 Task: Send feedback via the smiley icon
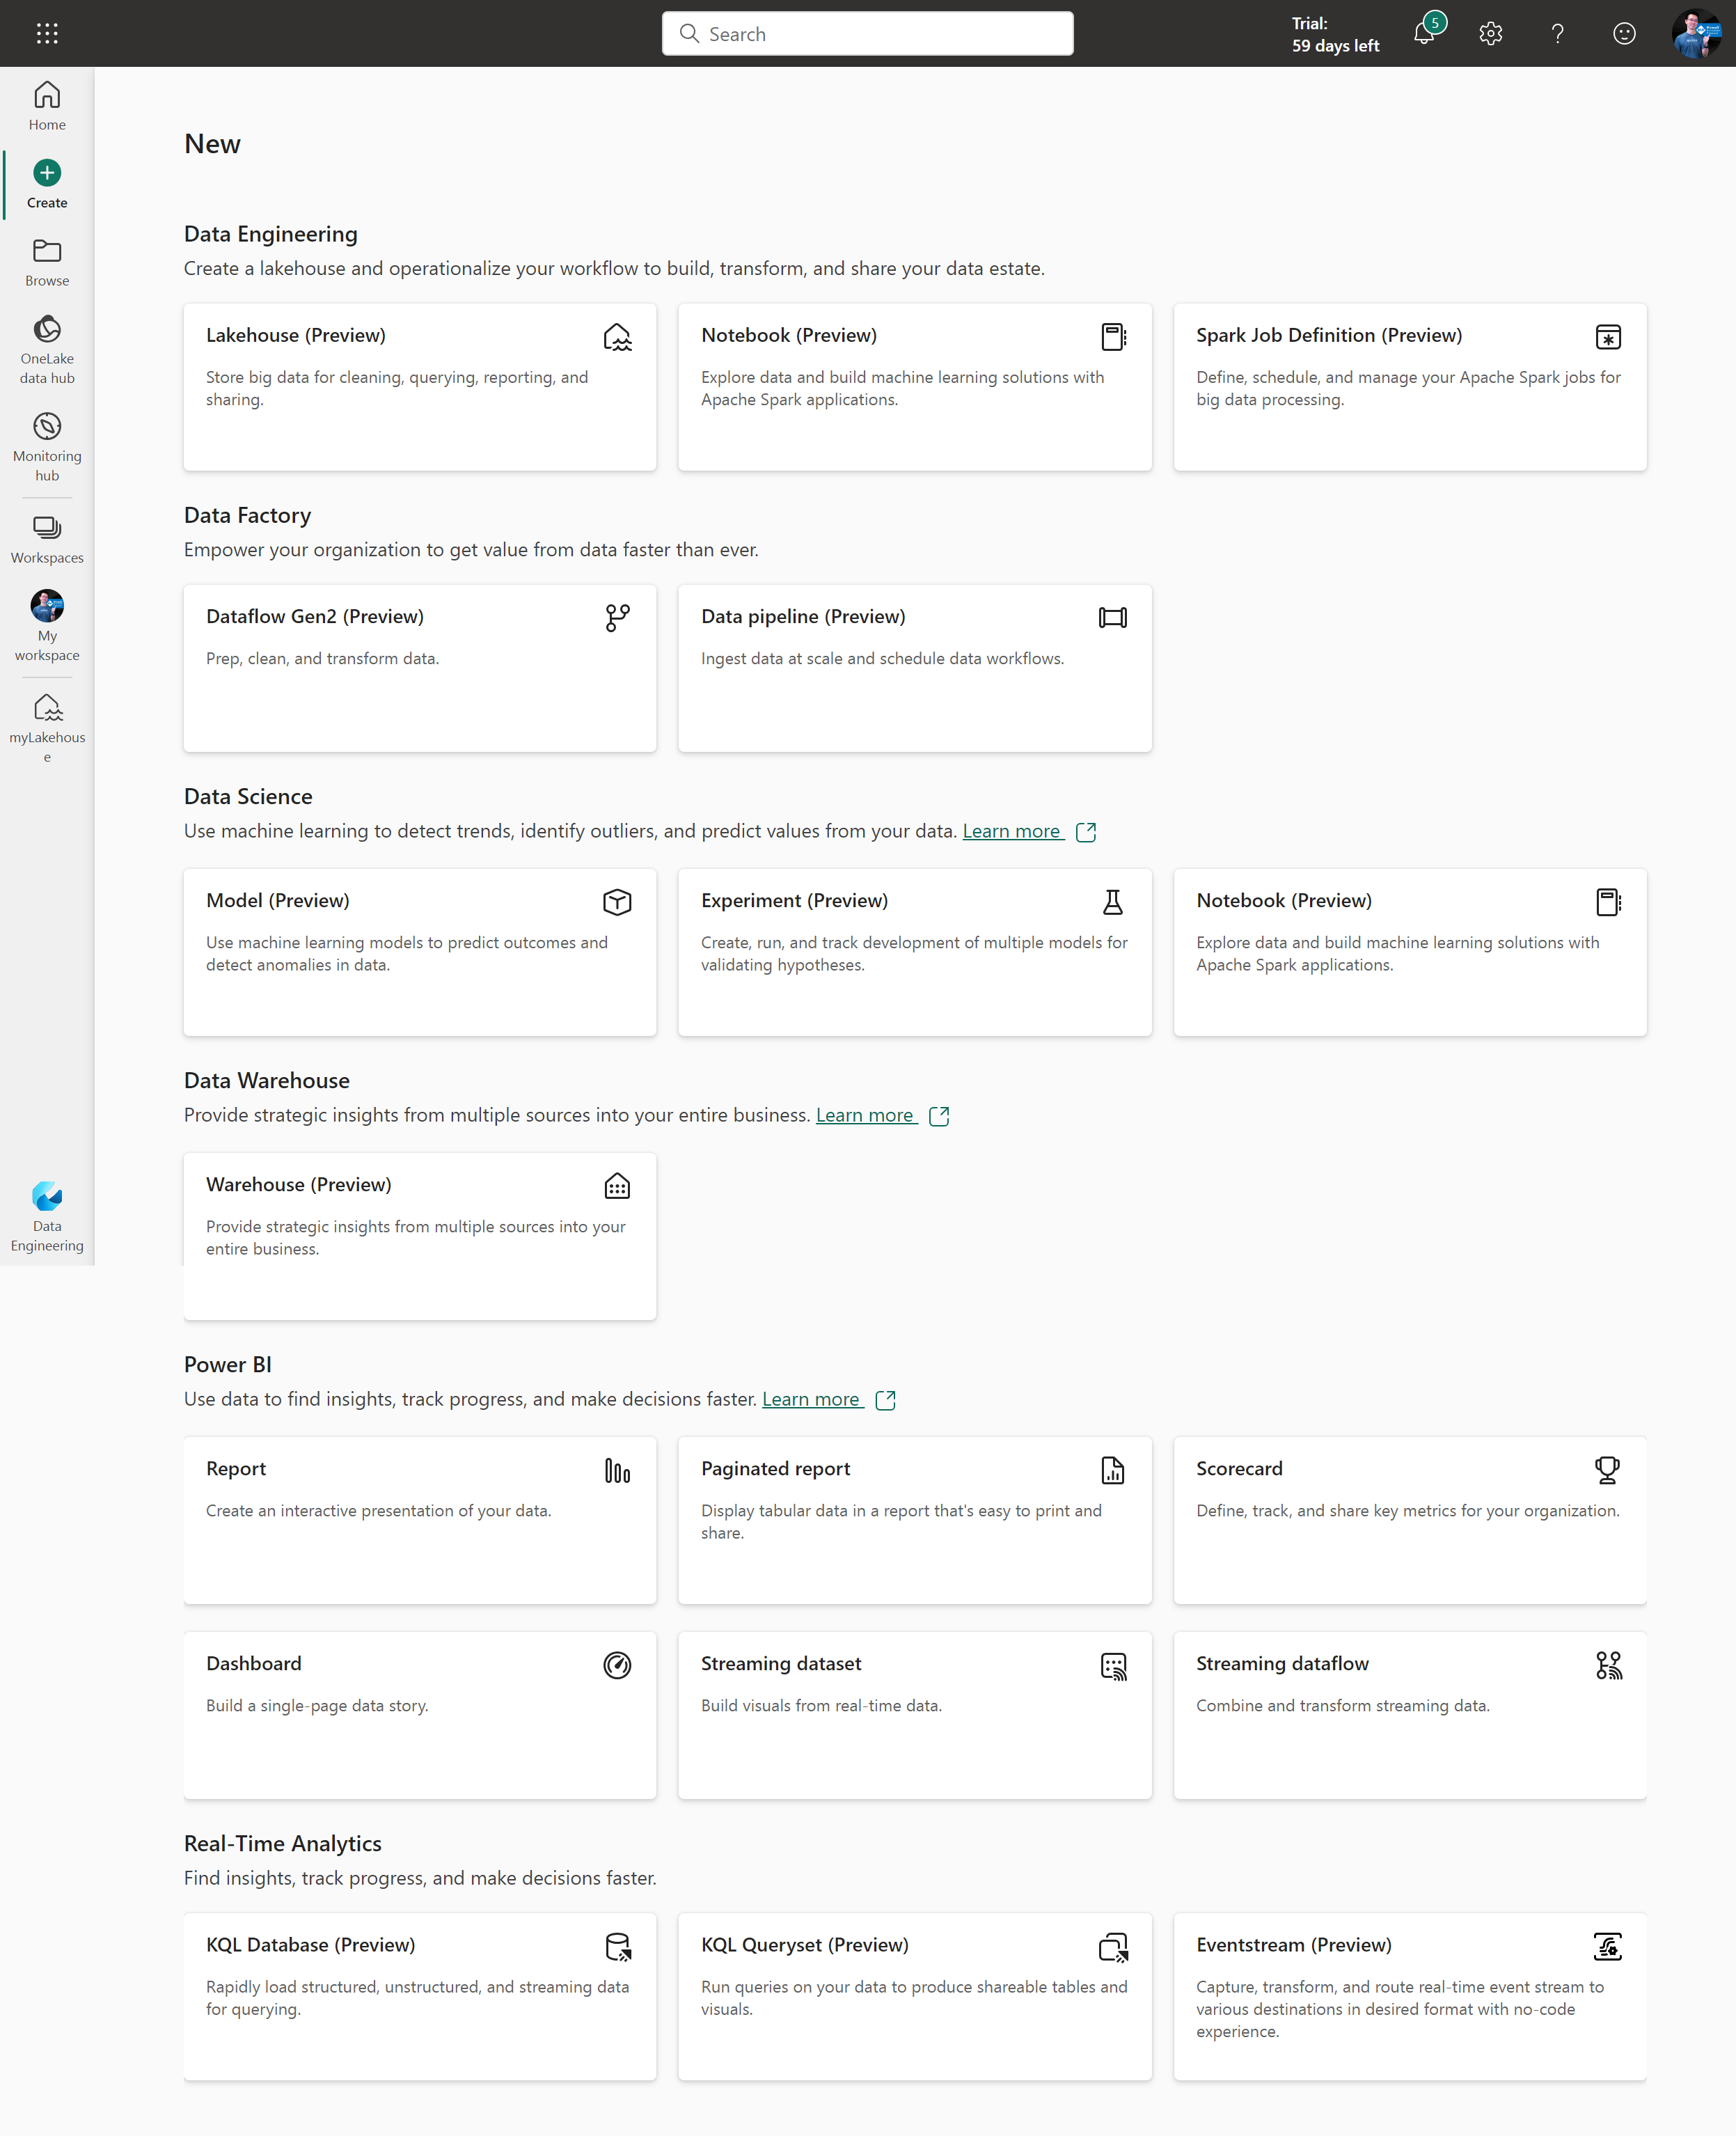pos(1622,33)
